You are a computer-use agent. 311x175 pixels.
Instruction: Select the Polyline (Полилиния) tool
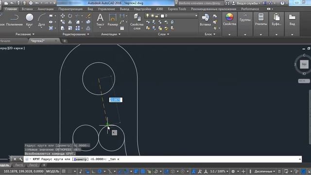click(14, 20)
